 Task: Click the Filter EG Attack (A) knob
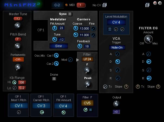click(149, 54)
